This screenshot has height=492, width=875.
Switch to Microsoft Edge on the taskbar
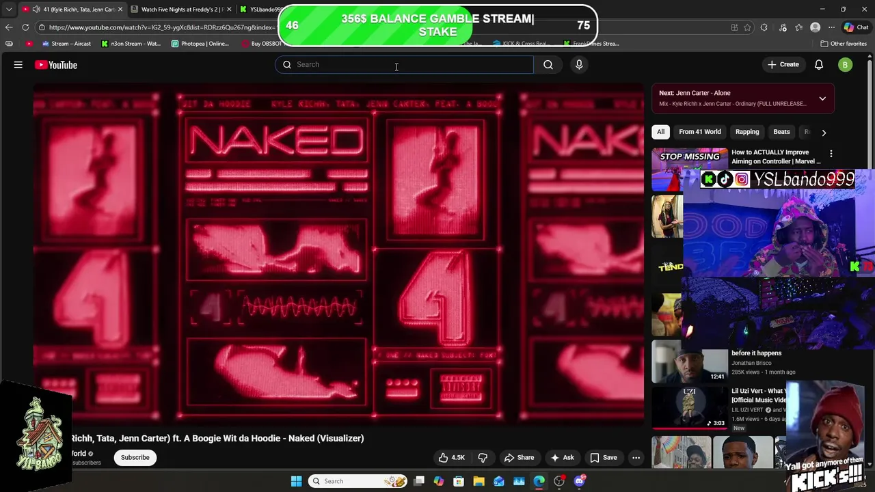(x=539, y=481)
